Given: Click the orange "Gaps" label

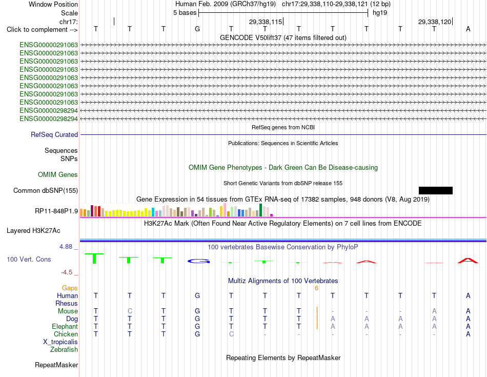Looking at the screenshot, I should point(70,288).
